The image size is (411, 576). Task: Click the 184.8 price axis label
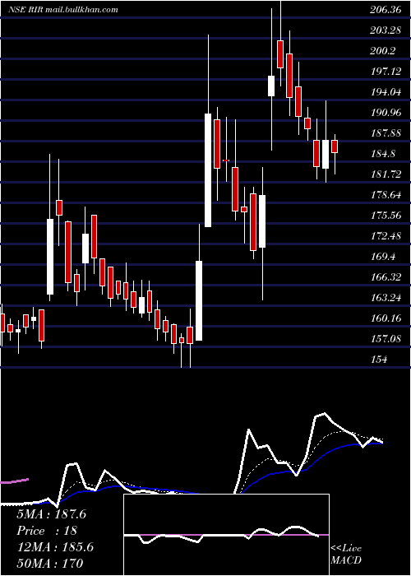click(x=384, y=154)
